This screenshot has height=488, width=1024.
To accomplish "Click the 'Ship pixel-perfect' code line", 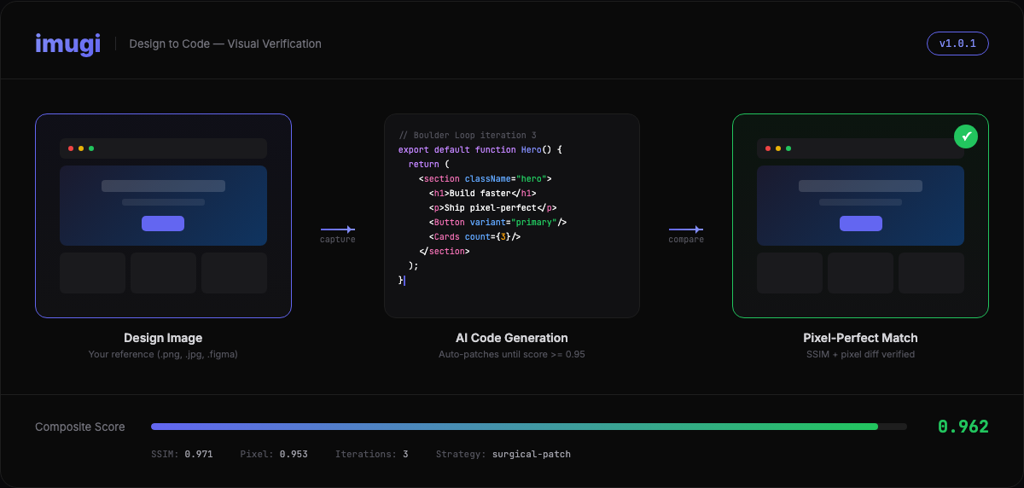I will [493, 207].
